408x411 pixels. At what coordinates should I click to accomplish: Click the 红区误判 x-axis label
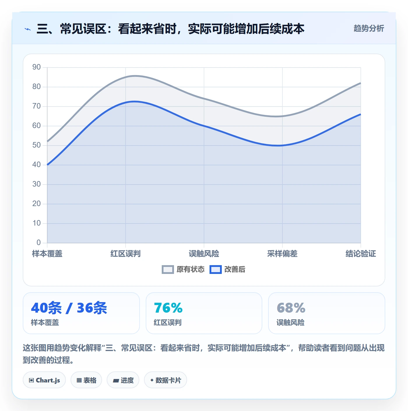126,254
